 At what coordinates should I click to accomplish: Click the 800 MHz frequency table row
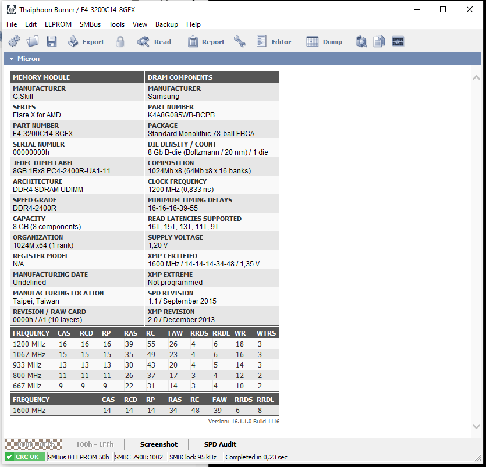144,376
